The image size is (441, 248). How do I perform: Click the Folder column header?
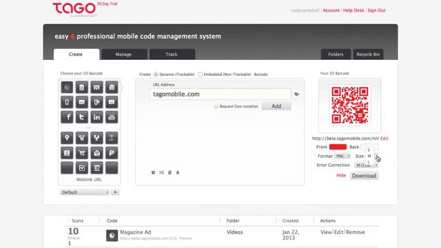(233, 220)
